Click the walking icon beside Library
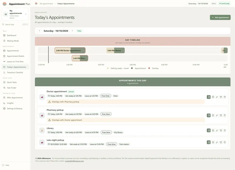 [x=42, y=130]
